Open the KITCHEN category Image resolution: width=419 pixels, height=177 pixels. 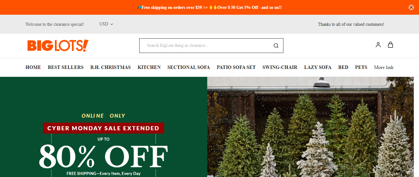pos(149,67)
